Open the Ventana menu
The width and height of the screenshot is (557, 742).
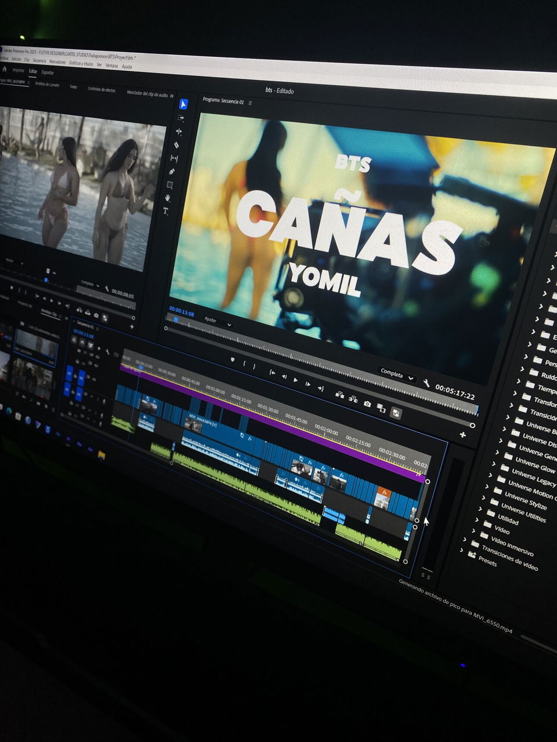(x=111, y=66)
